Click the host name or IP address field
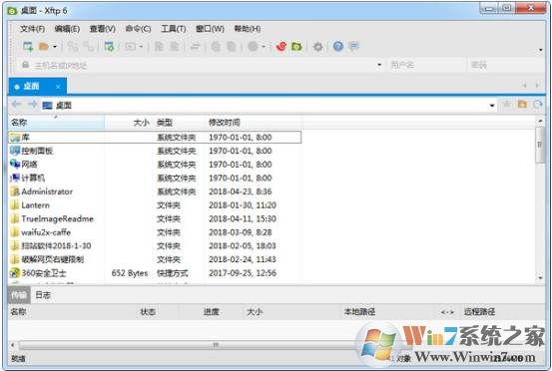 point(199,65)
